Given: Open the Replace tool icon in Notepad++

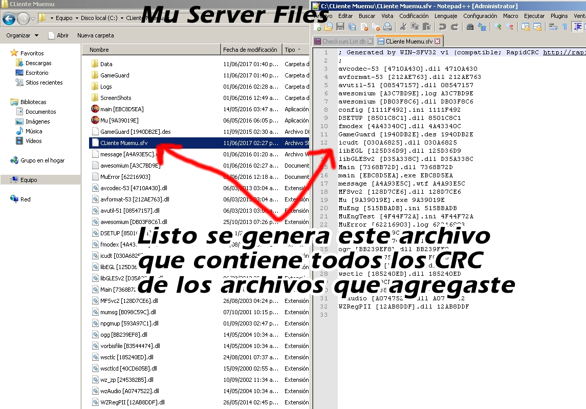Looking at the screenshot, I should 483,27.
